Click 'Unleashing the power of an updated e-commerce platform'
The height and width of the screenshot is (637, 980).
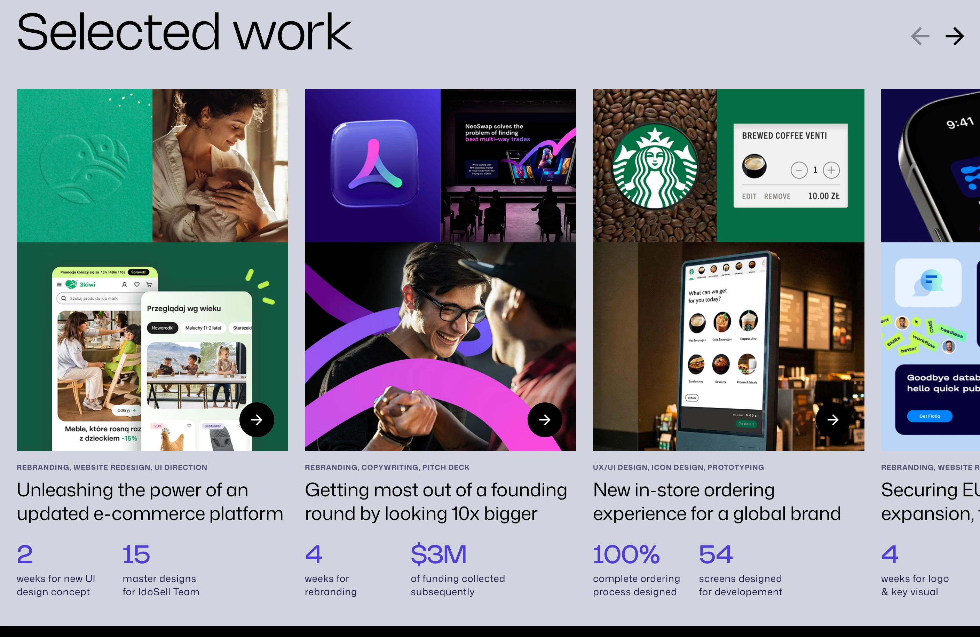click(x=150, y=502)
